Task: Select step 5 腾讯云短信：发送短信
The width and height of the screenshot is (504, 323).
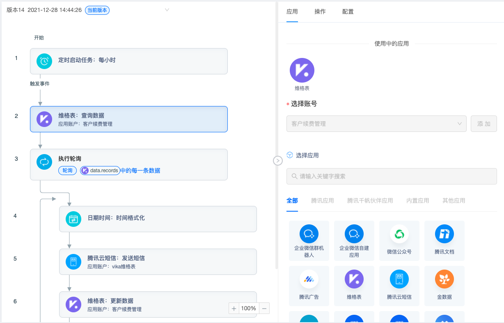Action: pos(158,262)
